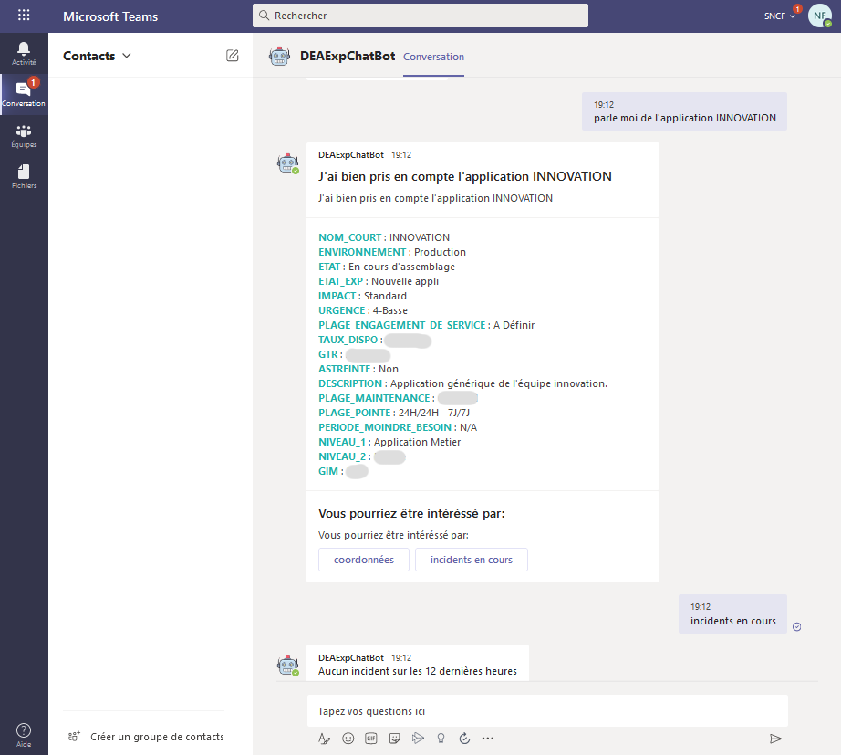Open the format text options icon

324,739
